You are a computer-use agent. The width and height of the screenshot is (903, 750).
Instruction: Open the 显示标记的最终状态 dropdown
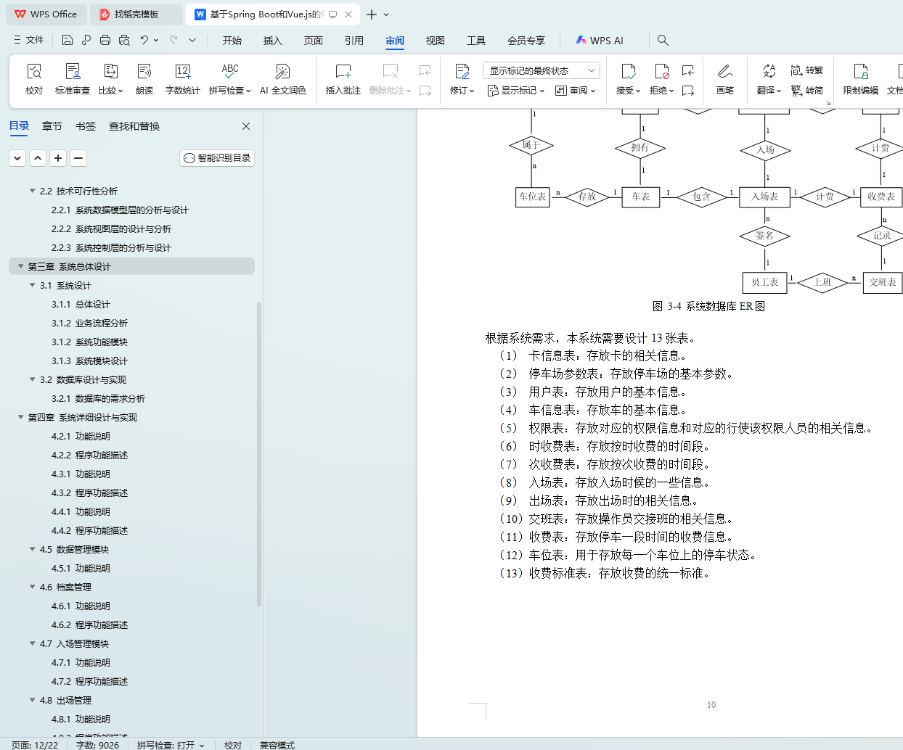[x=542, y=70]
